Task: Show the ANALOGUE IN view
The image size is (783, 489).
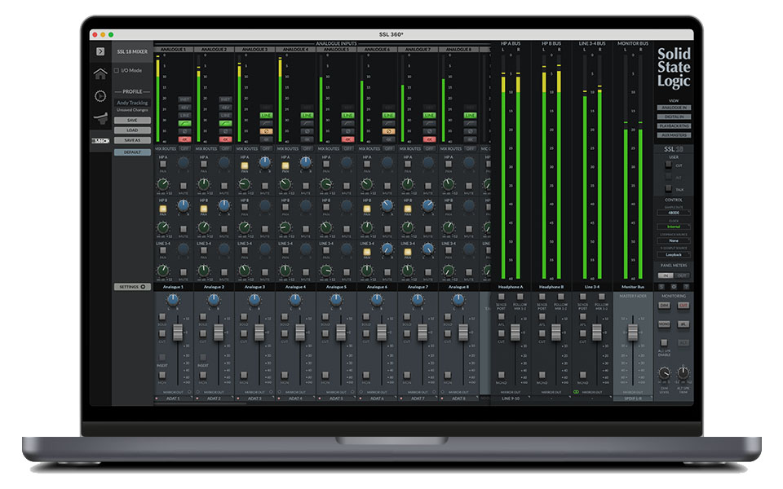Action: click(674, 108)
